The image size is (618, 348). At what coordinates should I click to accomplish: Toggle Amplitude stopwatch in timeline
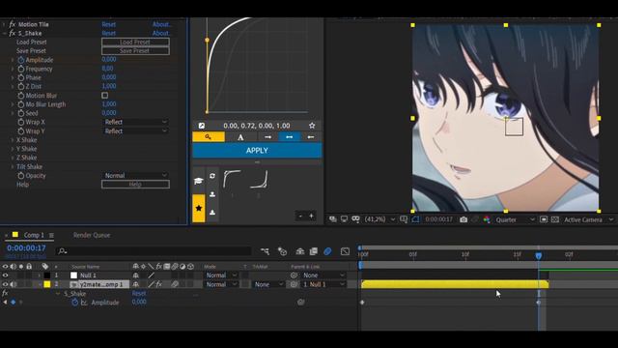tap(74, 303)
